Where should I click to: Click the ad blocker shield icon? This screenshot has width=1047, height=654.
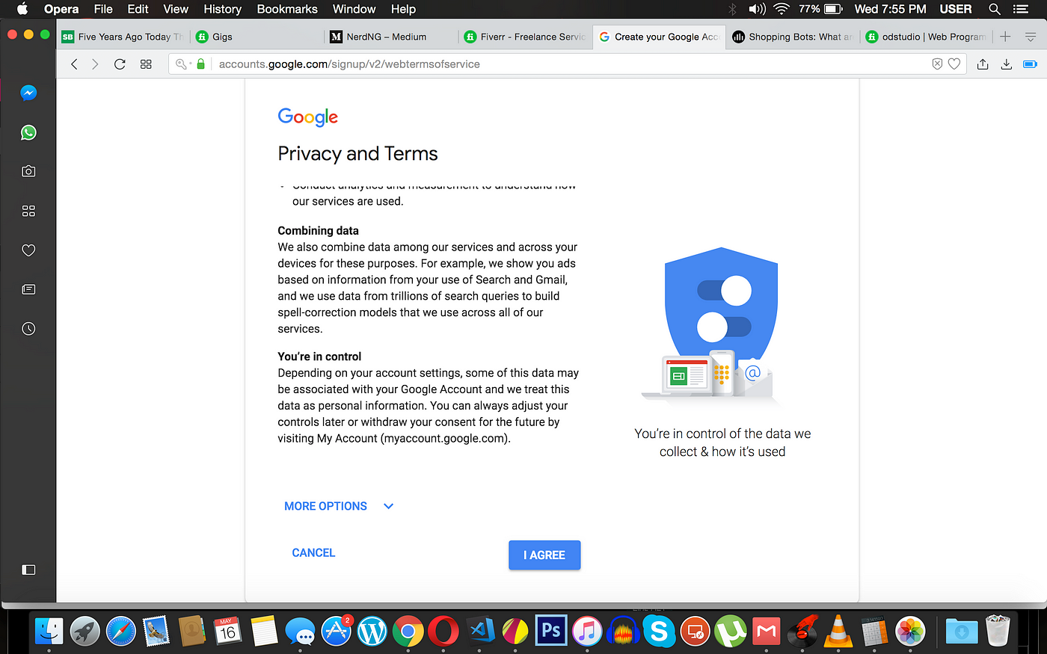[937, 64]
